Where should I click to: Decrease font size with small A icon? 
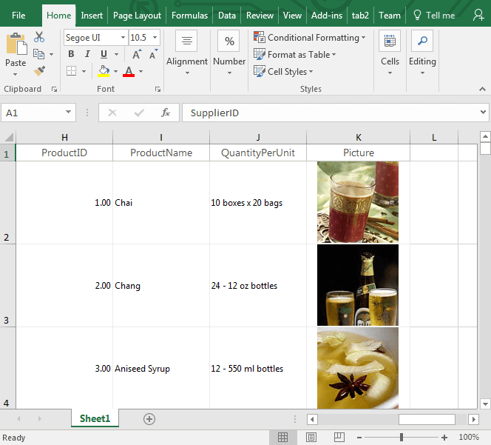point(154,54)
